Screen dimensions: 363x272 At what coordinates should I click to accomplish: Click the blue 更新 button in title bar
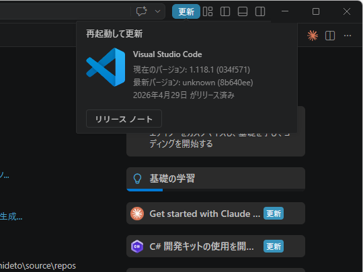(x=186, y=11)
